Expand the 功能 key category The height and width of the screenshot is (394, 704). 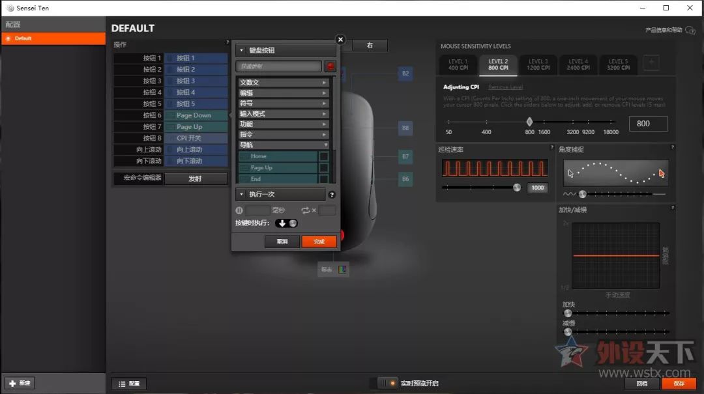click(284, 124)
